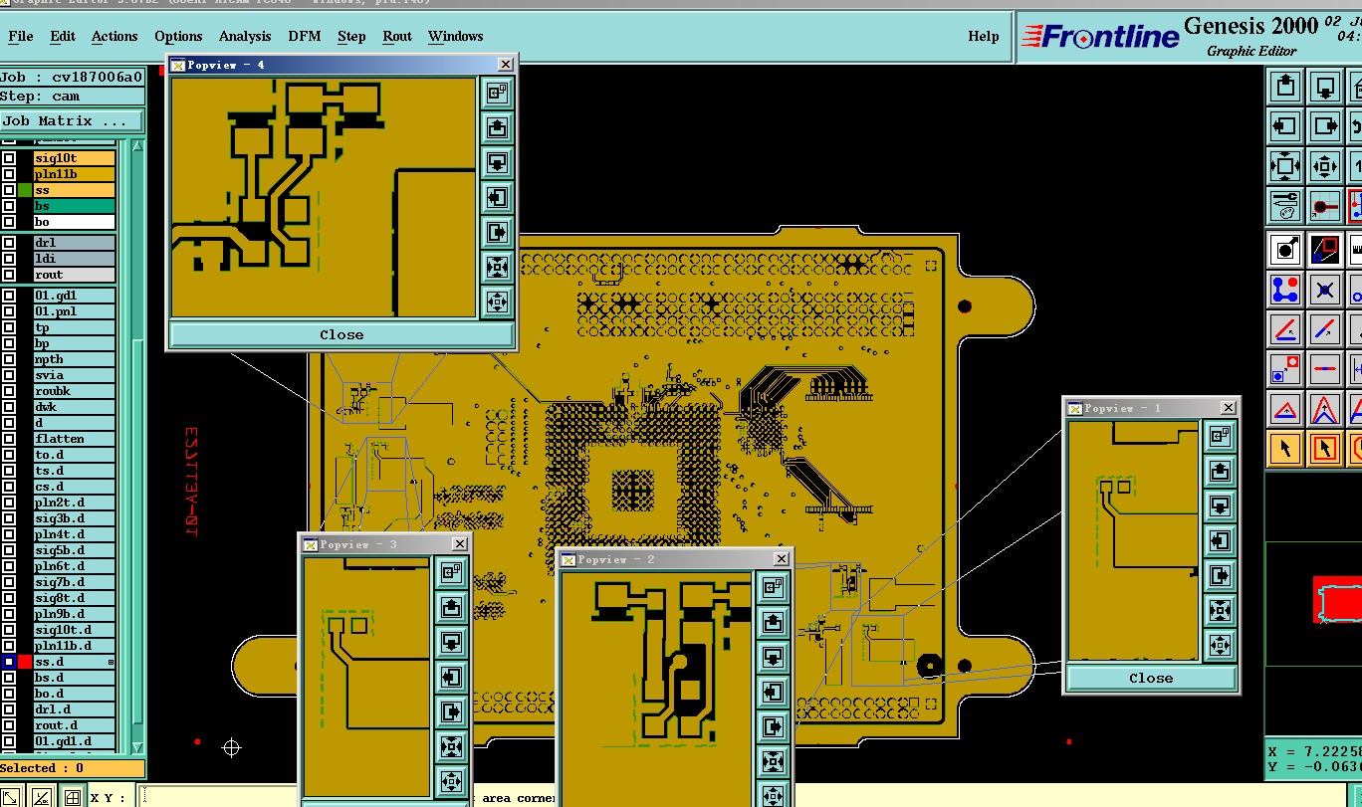Click the snap crosshair X icon
1362x807 pixels.
coord(1324,290)
